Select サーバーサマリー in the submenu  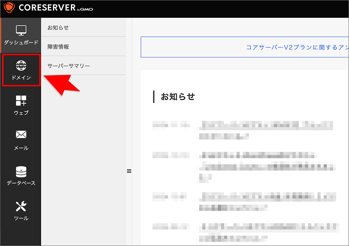point(83,66)
